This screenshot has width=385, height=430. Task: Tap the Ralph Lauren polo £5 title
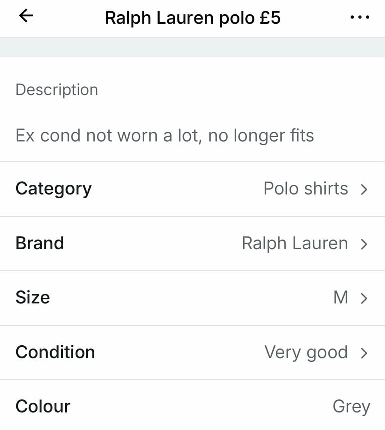click(x=192, y=18)
